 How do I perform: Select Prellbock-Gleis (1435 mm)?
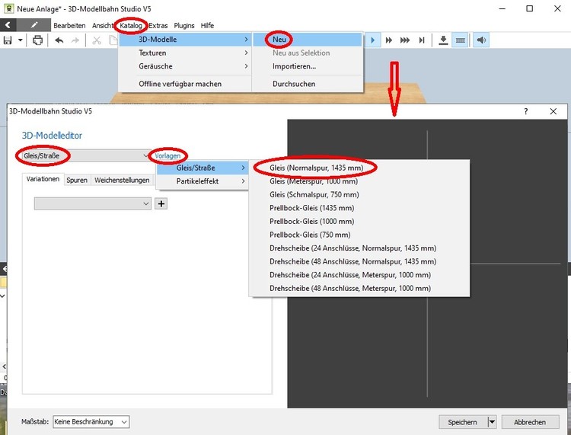359,208
